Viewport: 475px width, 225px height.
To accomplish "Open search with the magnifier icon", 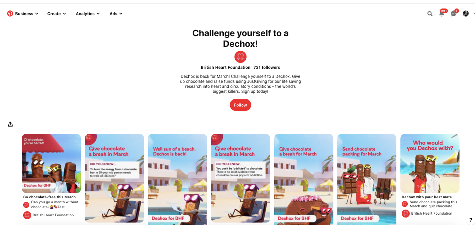I will point(430,14).
